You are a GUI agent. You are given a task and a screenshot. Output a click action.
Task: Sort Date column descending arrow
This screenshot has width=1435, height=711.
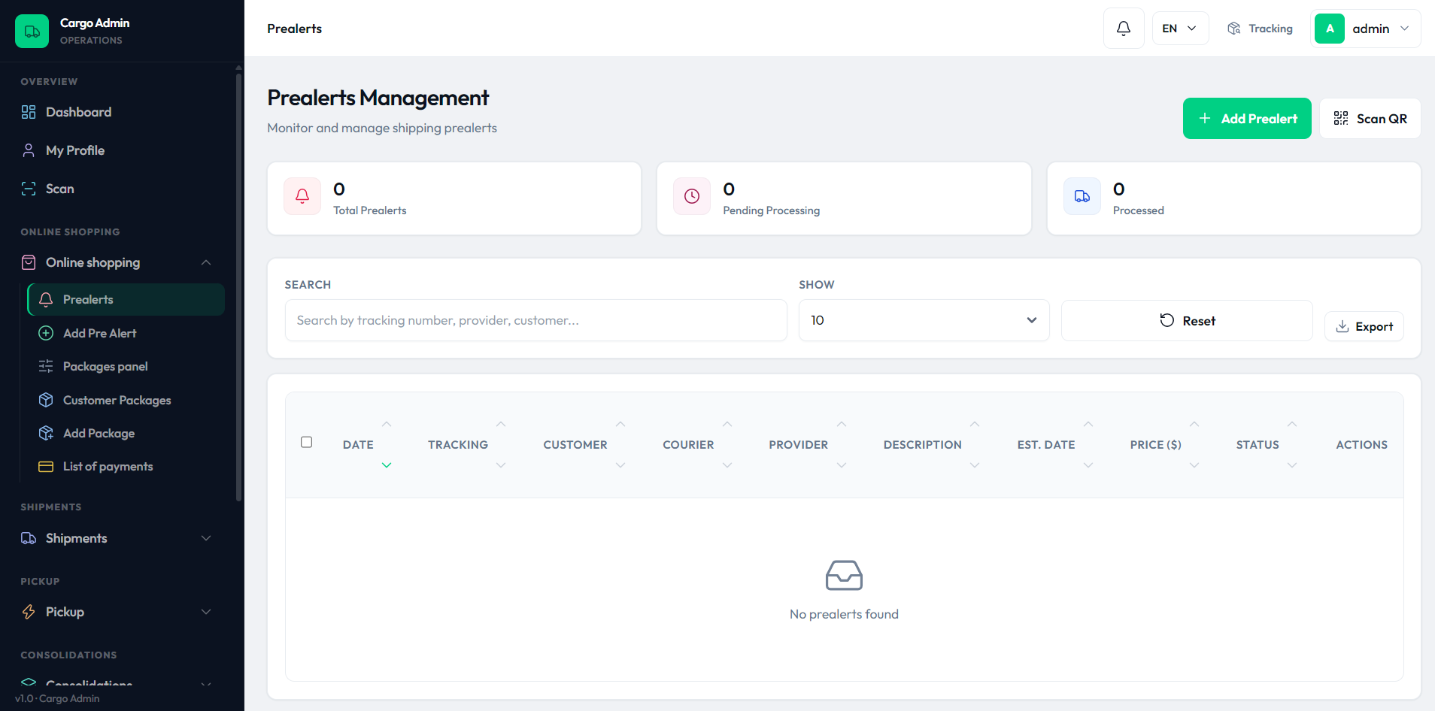[387, 465]
